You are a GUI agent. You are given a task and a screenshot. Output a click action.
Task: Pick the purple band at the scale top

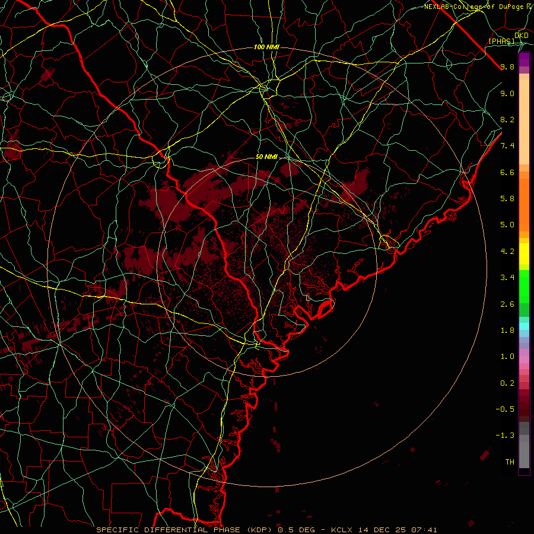click(524, 59)
